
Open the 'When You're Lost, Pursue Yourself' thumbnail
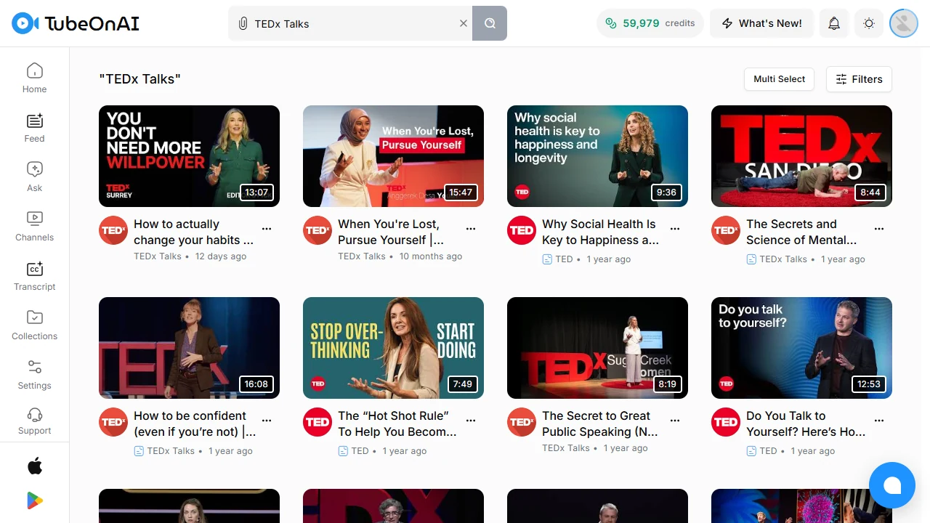pyautogui.click(x=393, y=156)
